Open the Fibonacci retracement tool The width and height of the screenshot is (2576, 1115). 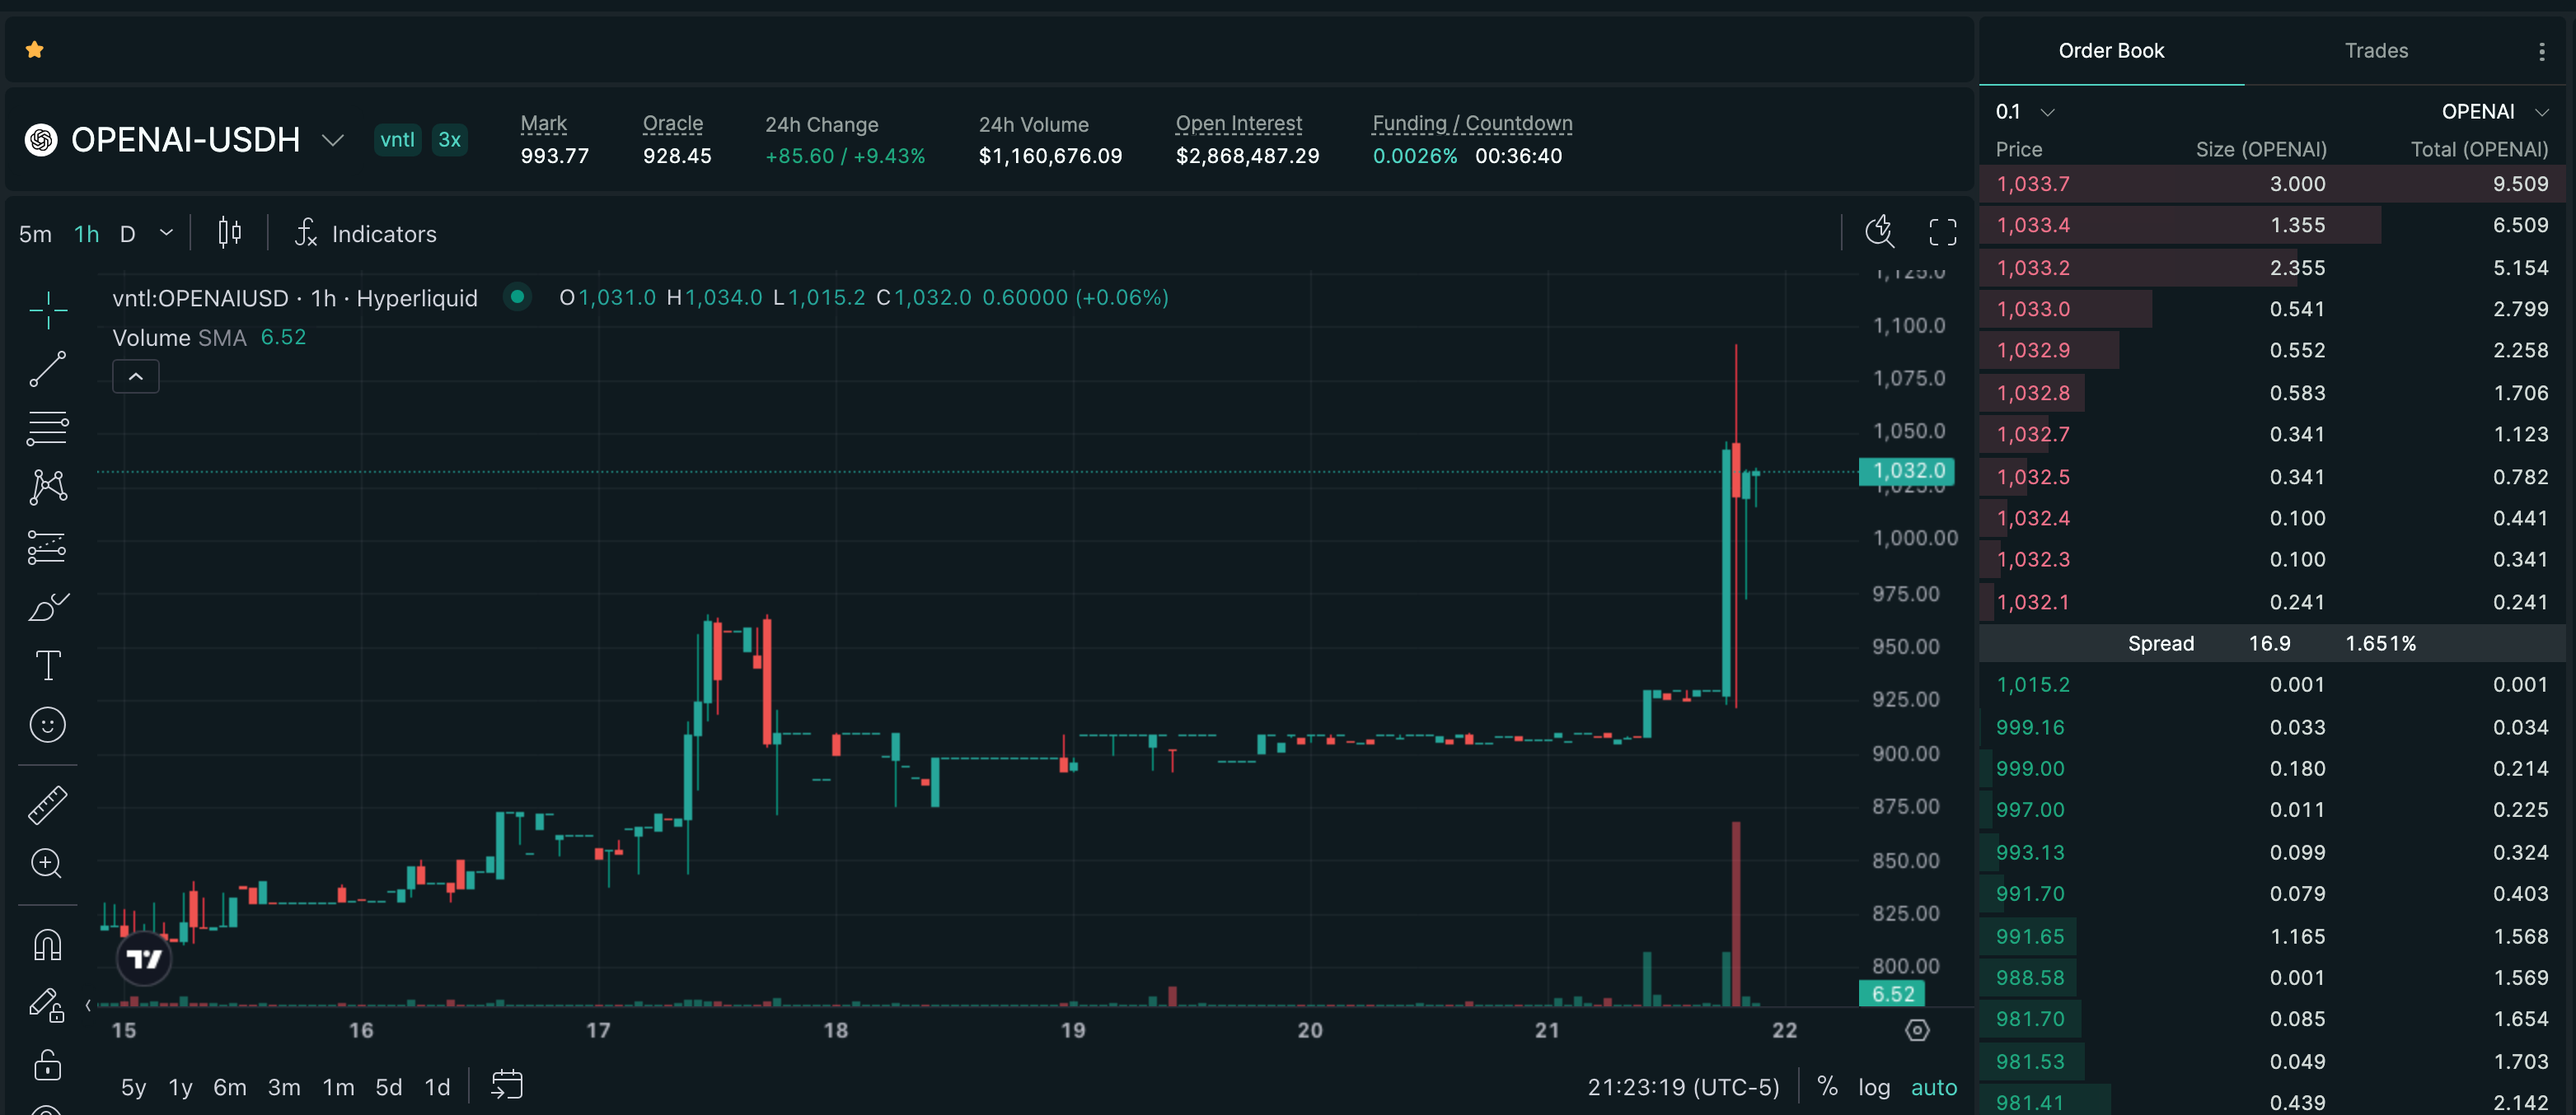click(x=47, y=428)
